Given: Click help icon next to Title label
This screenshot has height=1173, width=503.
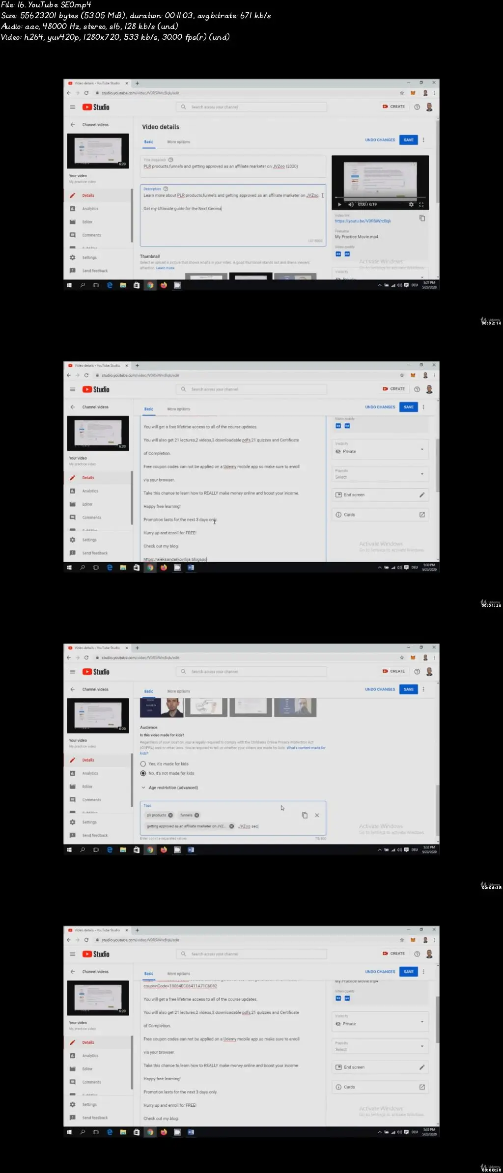Looking at the screenshot, I should coord(171,160).
